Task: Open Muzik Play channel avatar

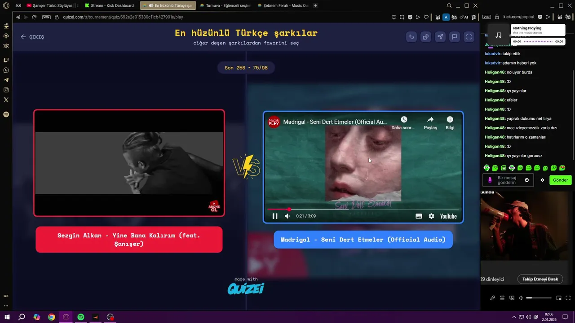Action: click(274, 122)
